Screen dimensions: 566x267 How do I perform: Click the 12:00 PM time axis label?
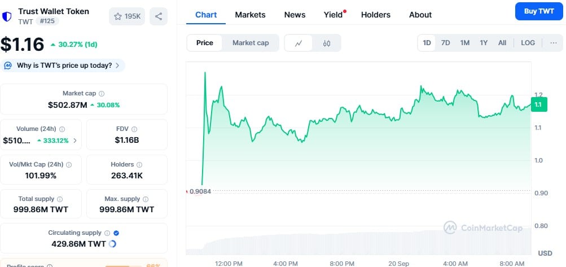point(229,264)
